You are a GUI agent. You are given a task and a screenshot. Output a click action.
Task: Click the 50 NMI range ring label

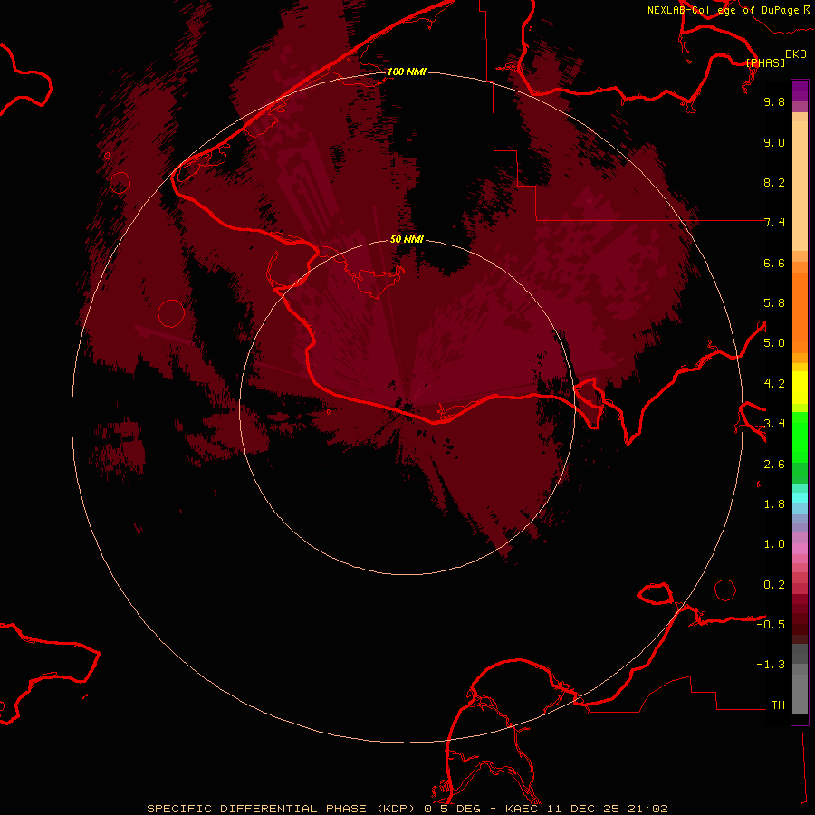407,239
